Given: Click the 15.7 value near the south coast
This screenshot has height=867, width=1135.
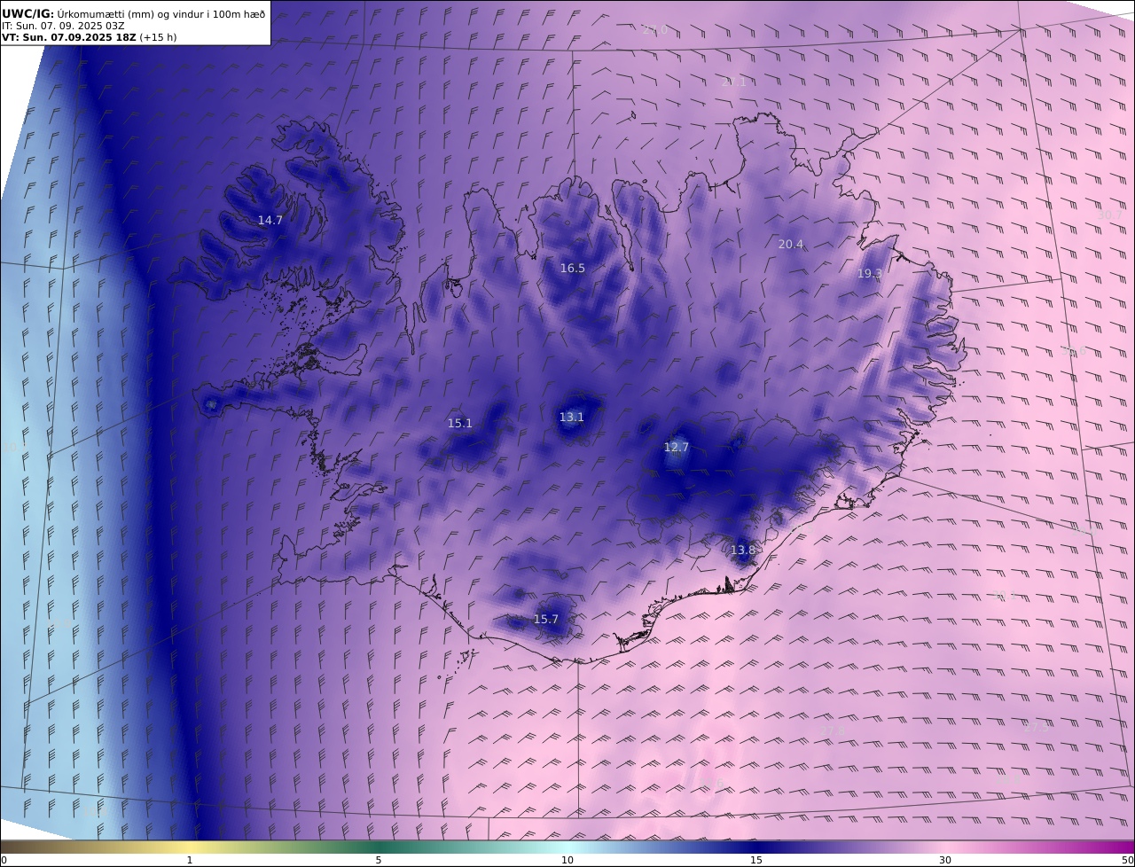Looking at the screenshot, I should point(545,619).
